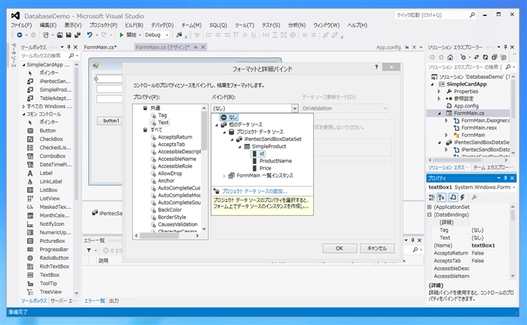Click the Home icon in Solution Explorer
Viewport: 527px width, 325px height.
(450, 57)
